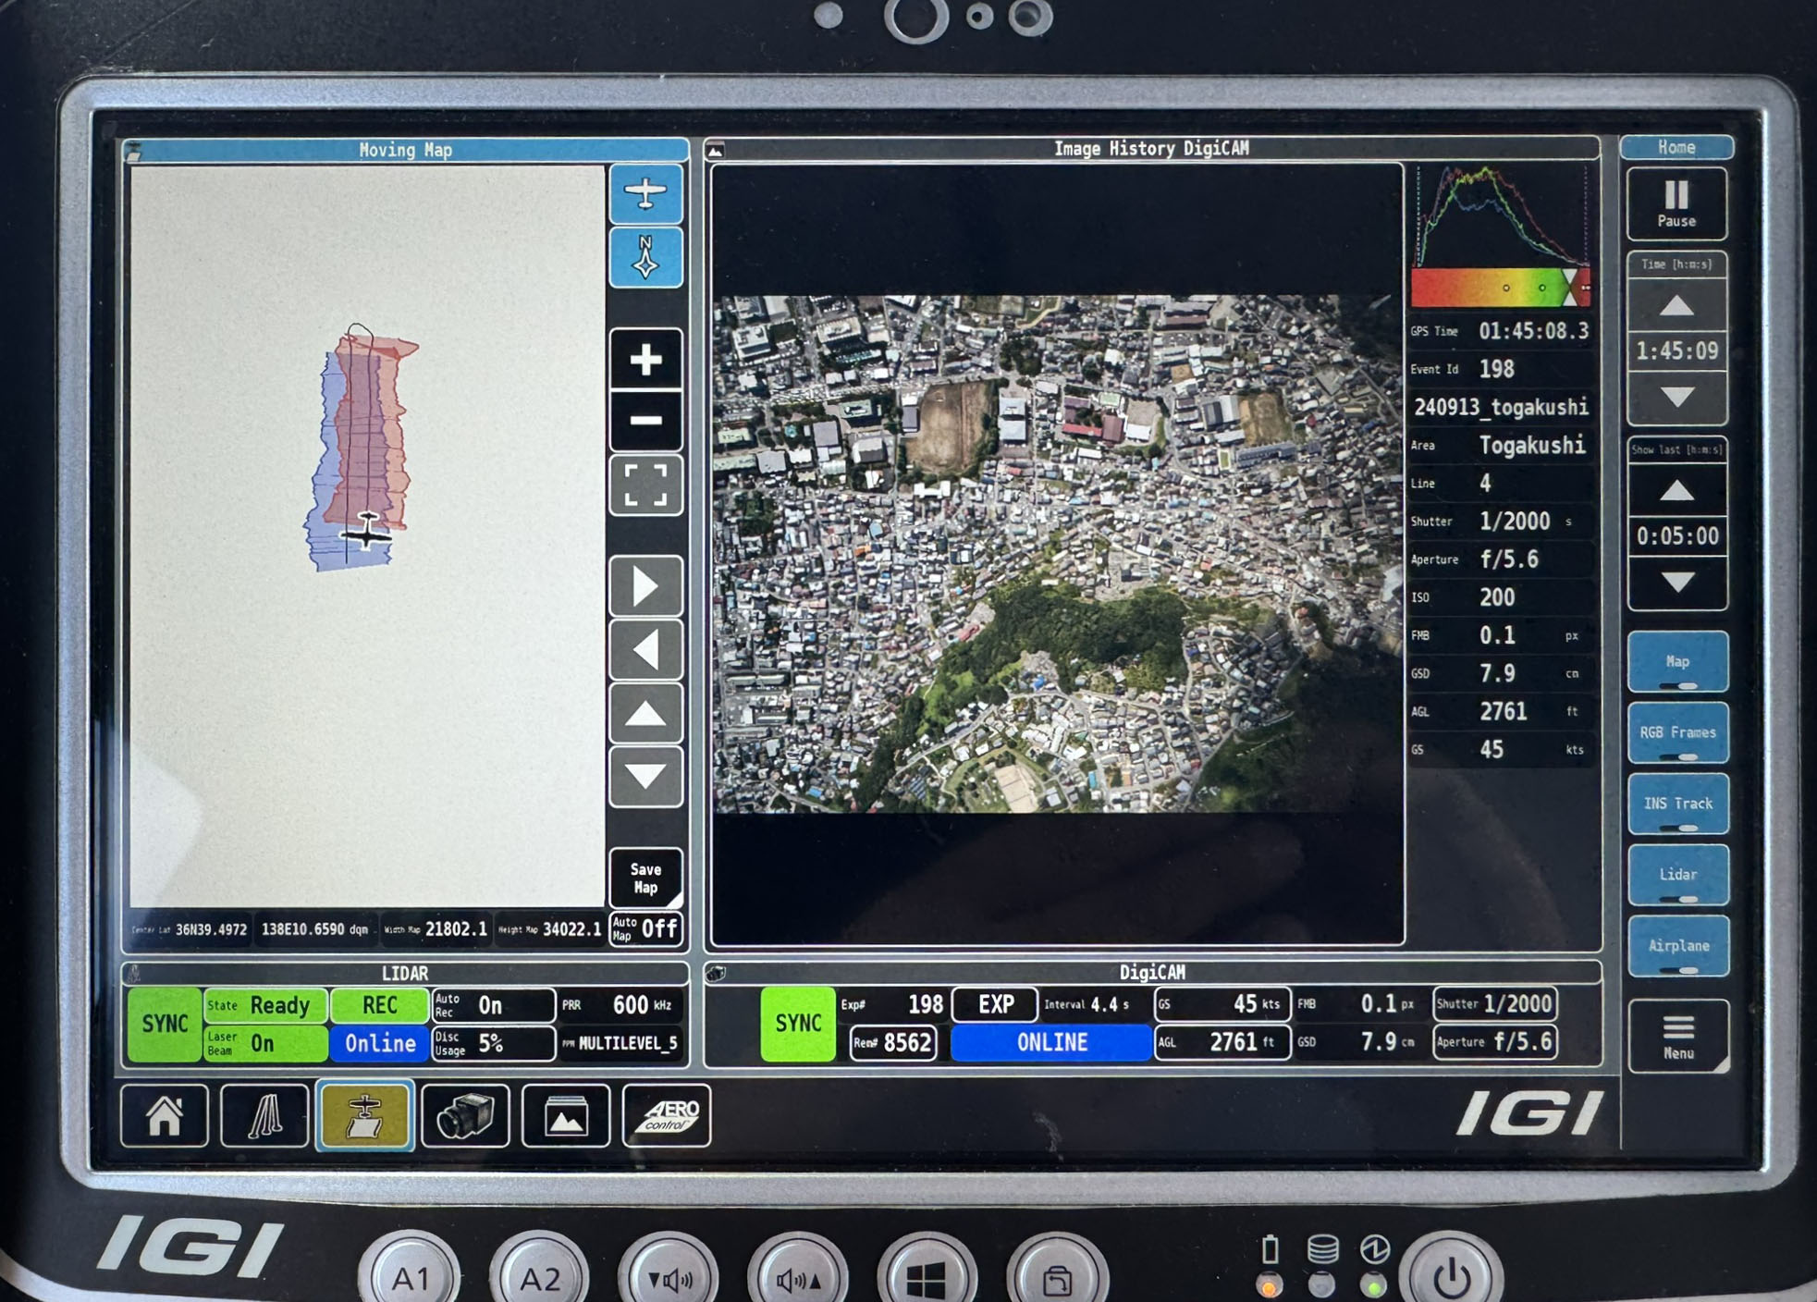Decrease the Time value with down arrow
Viewport: 1817px width, 1302px height.
tap(1676, 398)
